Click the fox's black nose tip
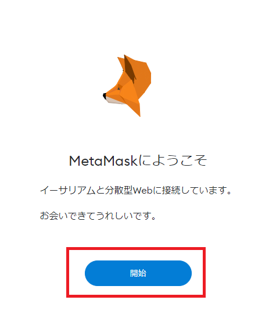The height and width of the screenshot is (325, 269). pos(104,96)
